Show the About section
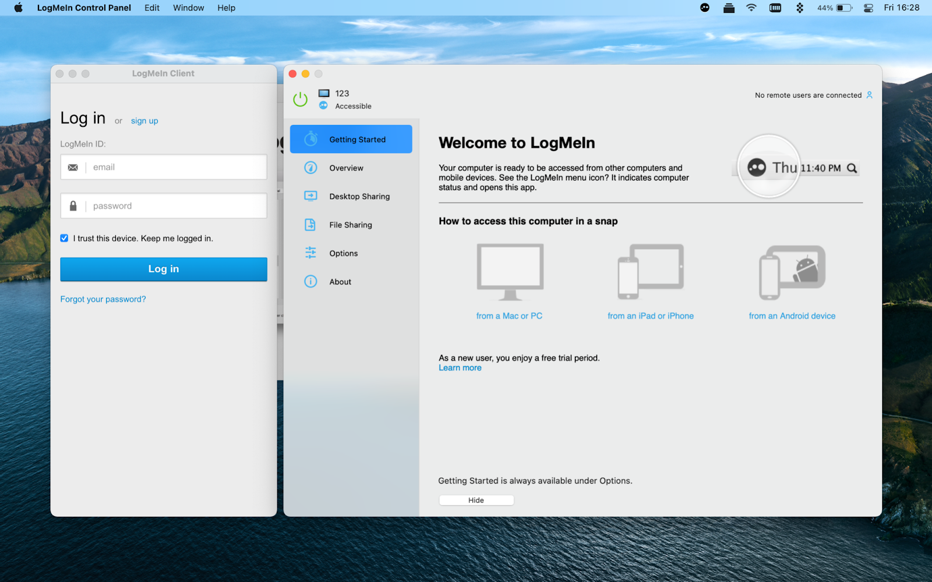932x582 pixels. point(351,282)
